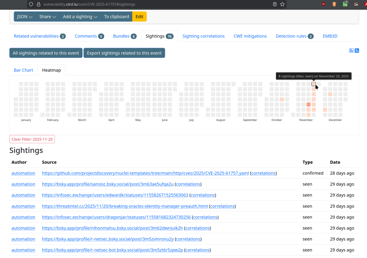The width and height of the screenshot is (367, 258).
Task: Expand the Share dropdown
Action: (x=48, y=17)
